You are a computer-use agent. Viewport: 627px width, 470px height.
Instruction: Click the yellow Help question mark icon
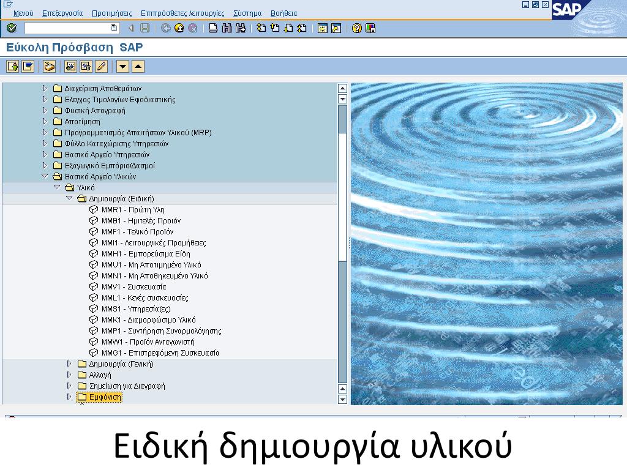tap(357, 28)
